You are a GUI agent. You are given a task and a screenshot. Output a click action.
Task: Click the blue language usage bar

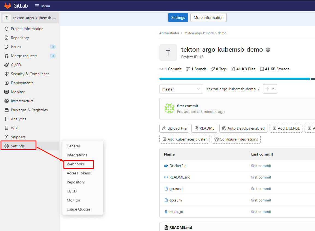click(x=235, y=79)
